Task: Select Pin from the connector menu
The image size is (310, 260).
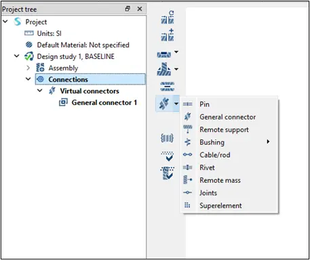Action: tap(229, 104)
